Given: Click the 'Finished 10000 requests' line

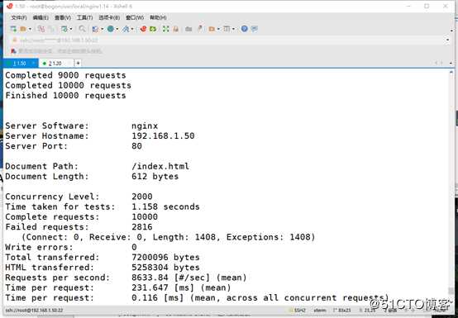Looking at the screenshot, I should (65, 96).
